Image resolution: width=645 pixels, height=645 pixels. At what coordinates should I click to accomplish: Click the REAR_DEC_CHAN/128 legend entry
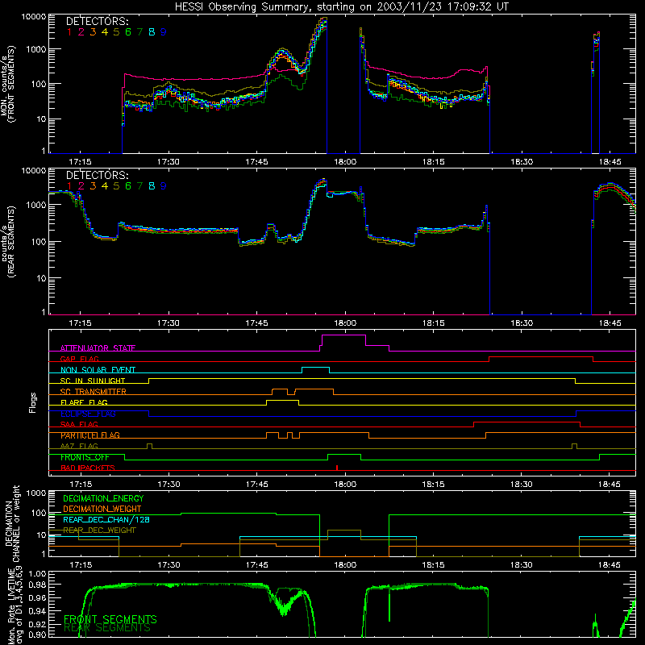(106, 519)
